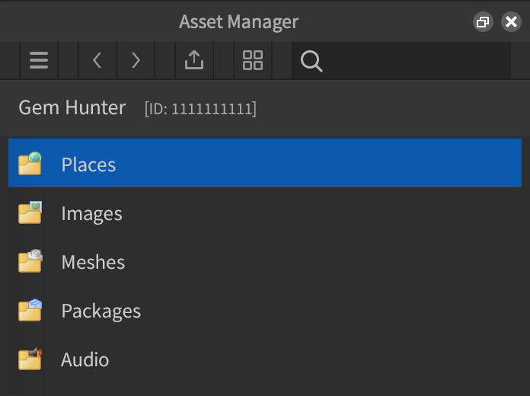Viewport: 530px width, 396px height.
Task: Select the Meshes folder label
Action: (93, 263)
